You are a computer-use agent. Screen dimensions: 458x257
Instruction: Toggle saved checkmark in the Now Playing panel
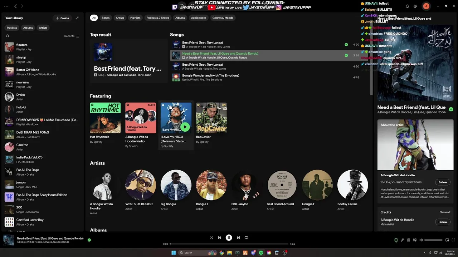(x=451, y=109)
